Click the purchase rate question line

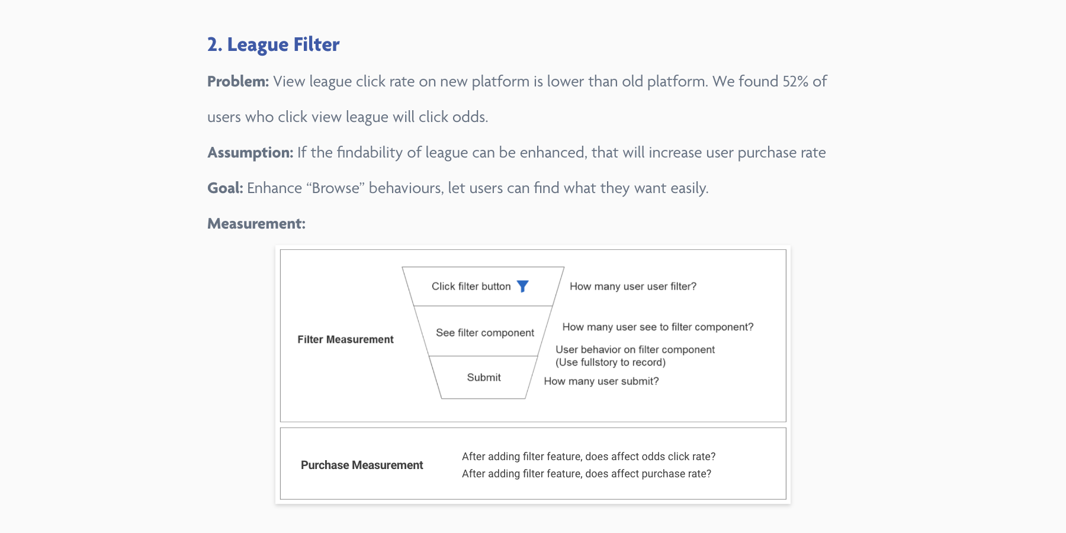(x=586, y=474)
